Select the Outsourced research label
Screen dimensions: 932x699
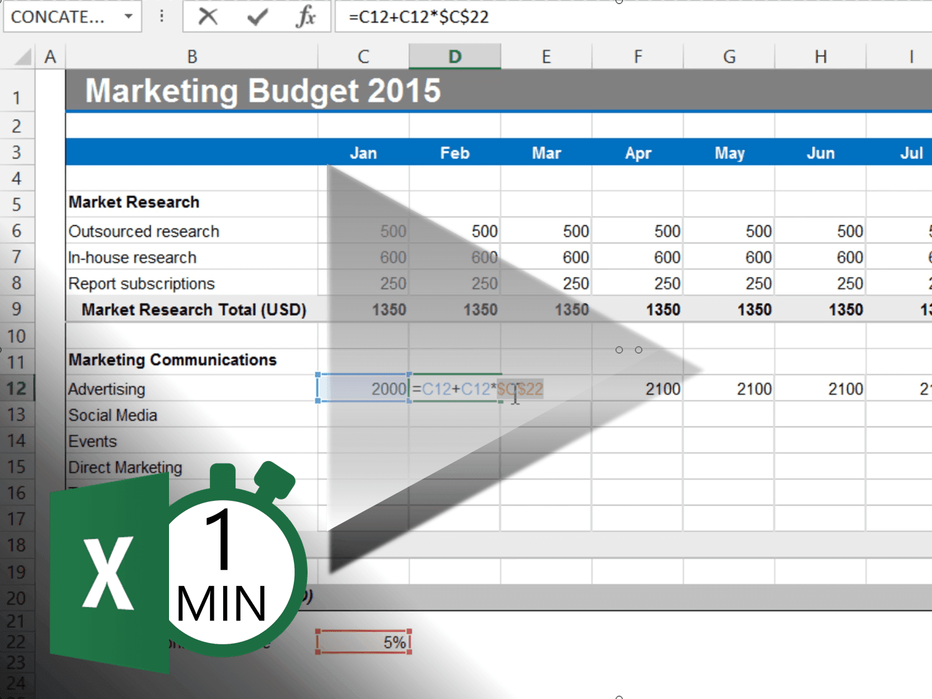[192, 231]
